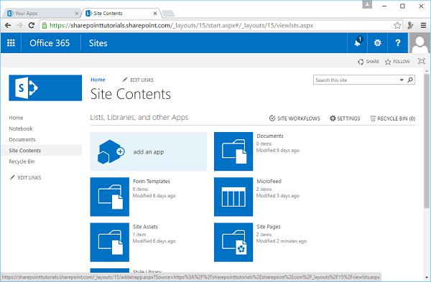Click EDIT LINKS in top navigation

142,80
